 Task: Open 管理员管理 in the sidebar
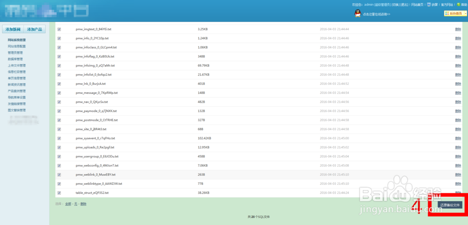[15, 53]
